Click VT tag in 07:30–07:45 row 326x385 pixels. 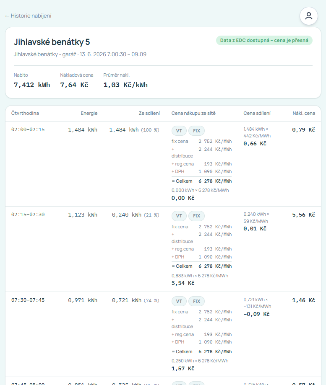click(x=179, y=301)
